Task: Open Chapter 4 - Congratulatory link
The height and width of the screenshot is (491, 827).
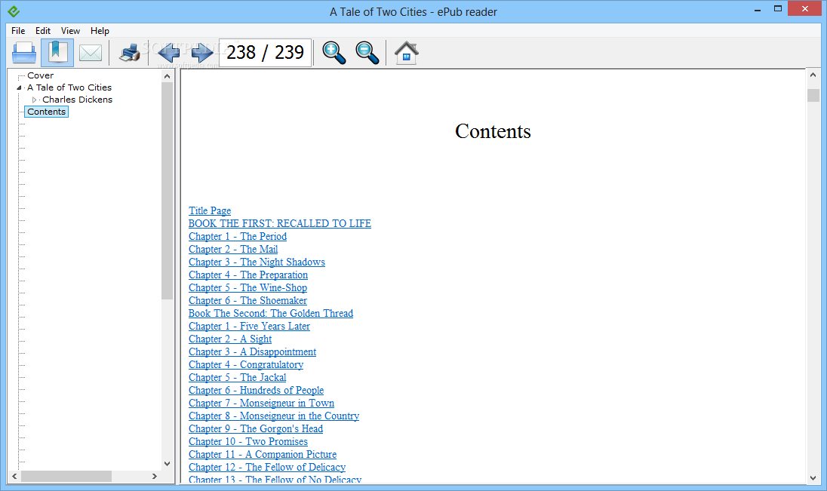Action: [246, 365]
